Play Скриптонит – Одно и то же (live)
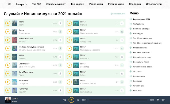The width and height of the screenshot is (170, 104). click(x=8, y=65)
